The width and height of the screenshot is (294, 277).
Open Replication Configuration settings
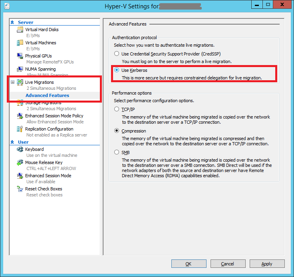point(49,129)
